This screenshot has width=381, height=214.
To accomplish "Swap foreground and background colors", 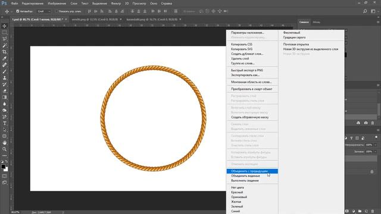I will pos(7,162).
